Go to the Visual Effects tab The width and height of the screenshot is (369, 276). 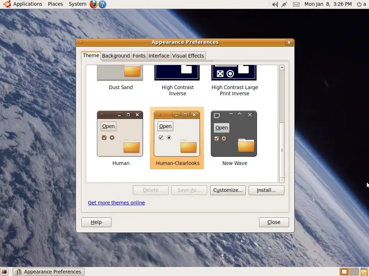tap(188, 56)
